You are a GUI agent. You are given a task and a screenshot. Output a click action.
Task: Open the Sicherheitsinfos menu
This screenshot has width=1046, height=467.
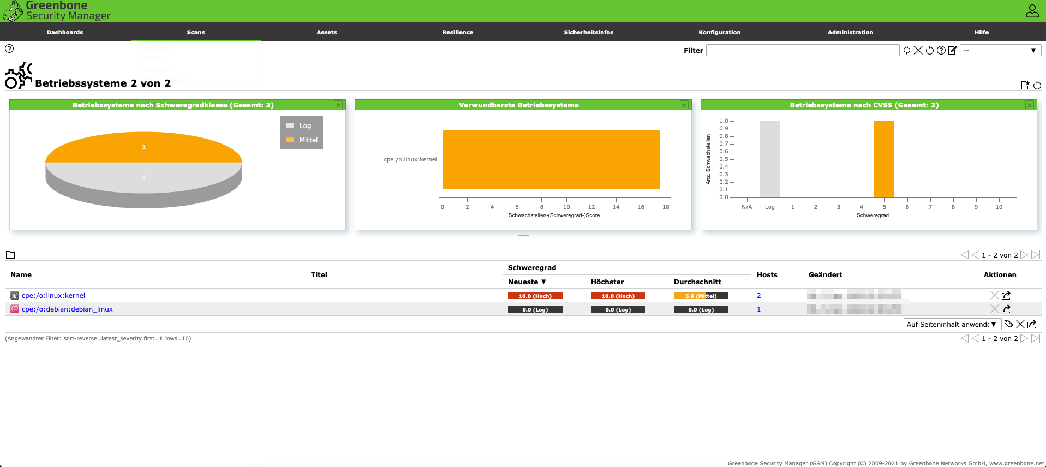tap(588, 32)
